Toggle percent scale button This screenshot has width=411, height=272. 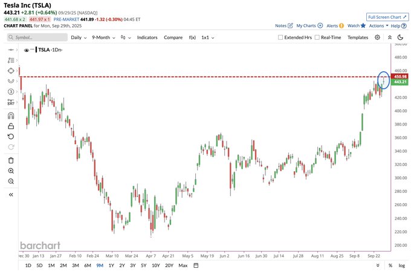390,265
